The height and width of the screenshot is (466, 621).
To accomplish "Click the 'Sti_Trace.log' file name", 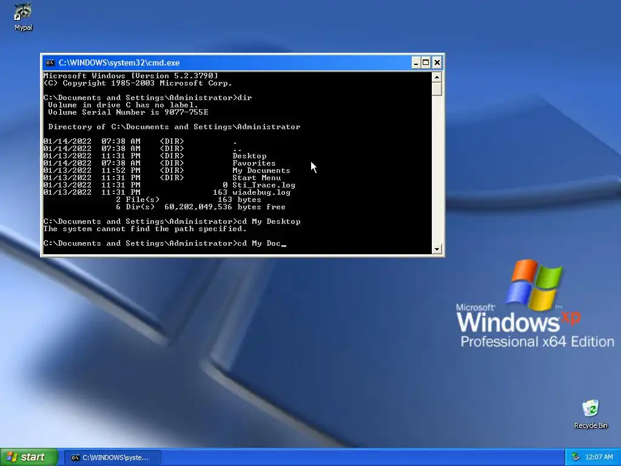I will (x=264, y=185).
